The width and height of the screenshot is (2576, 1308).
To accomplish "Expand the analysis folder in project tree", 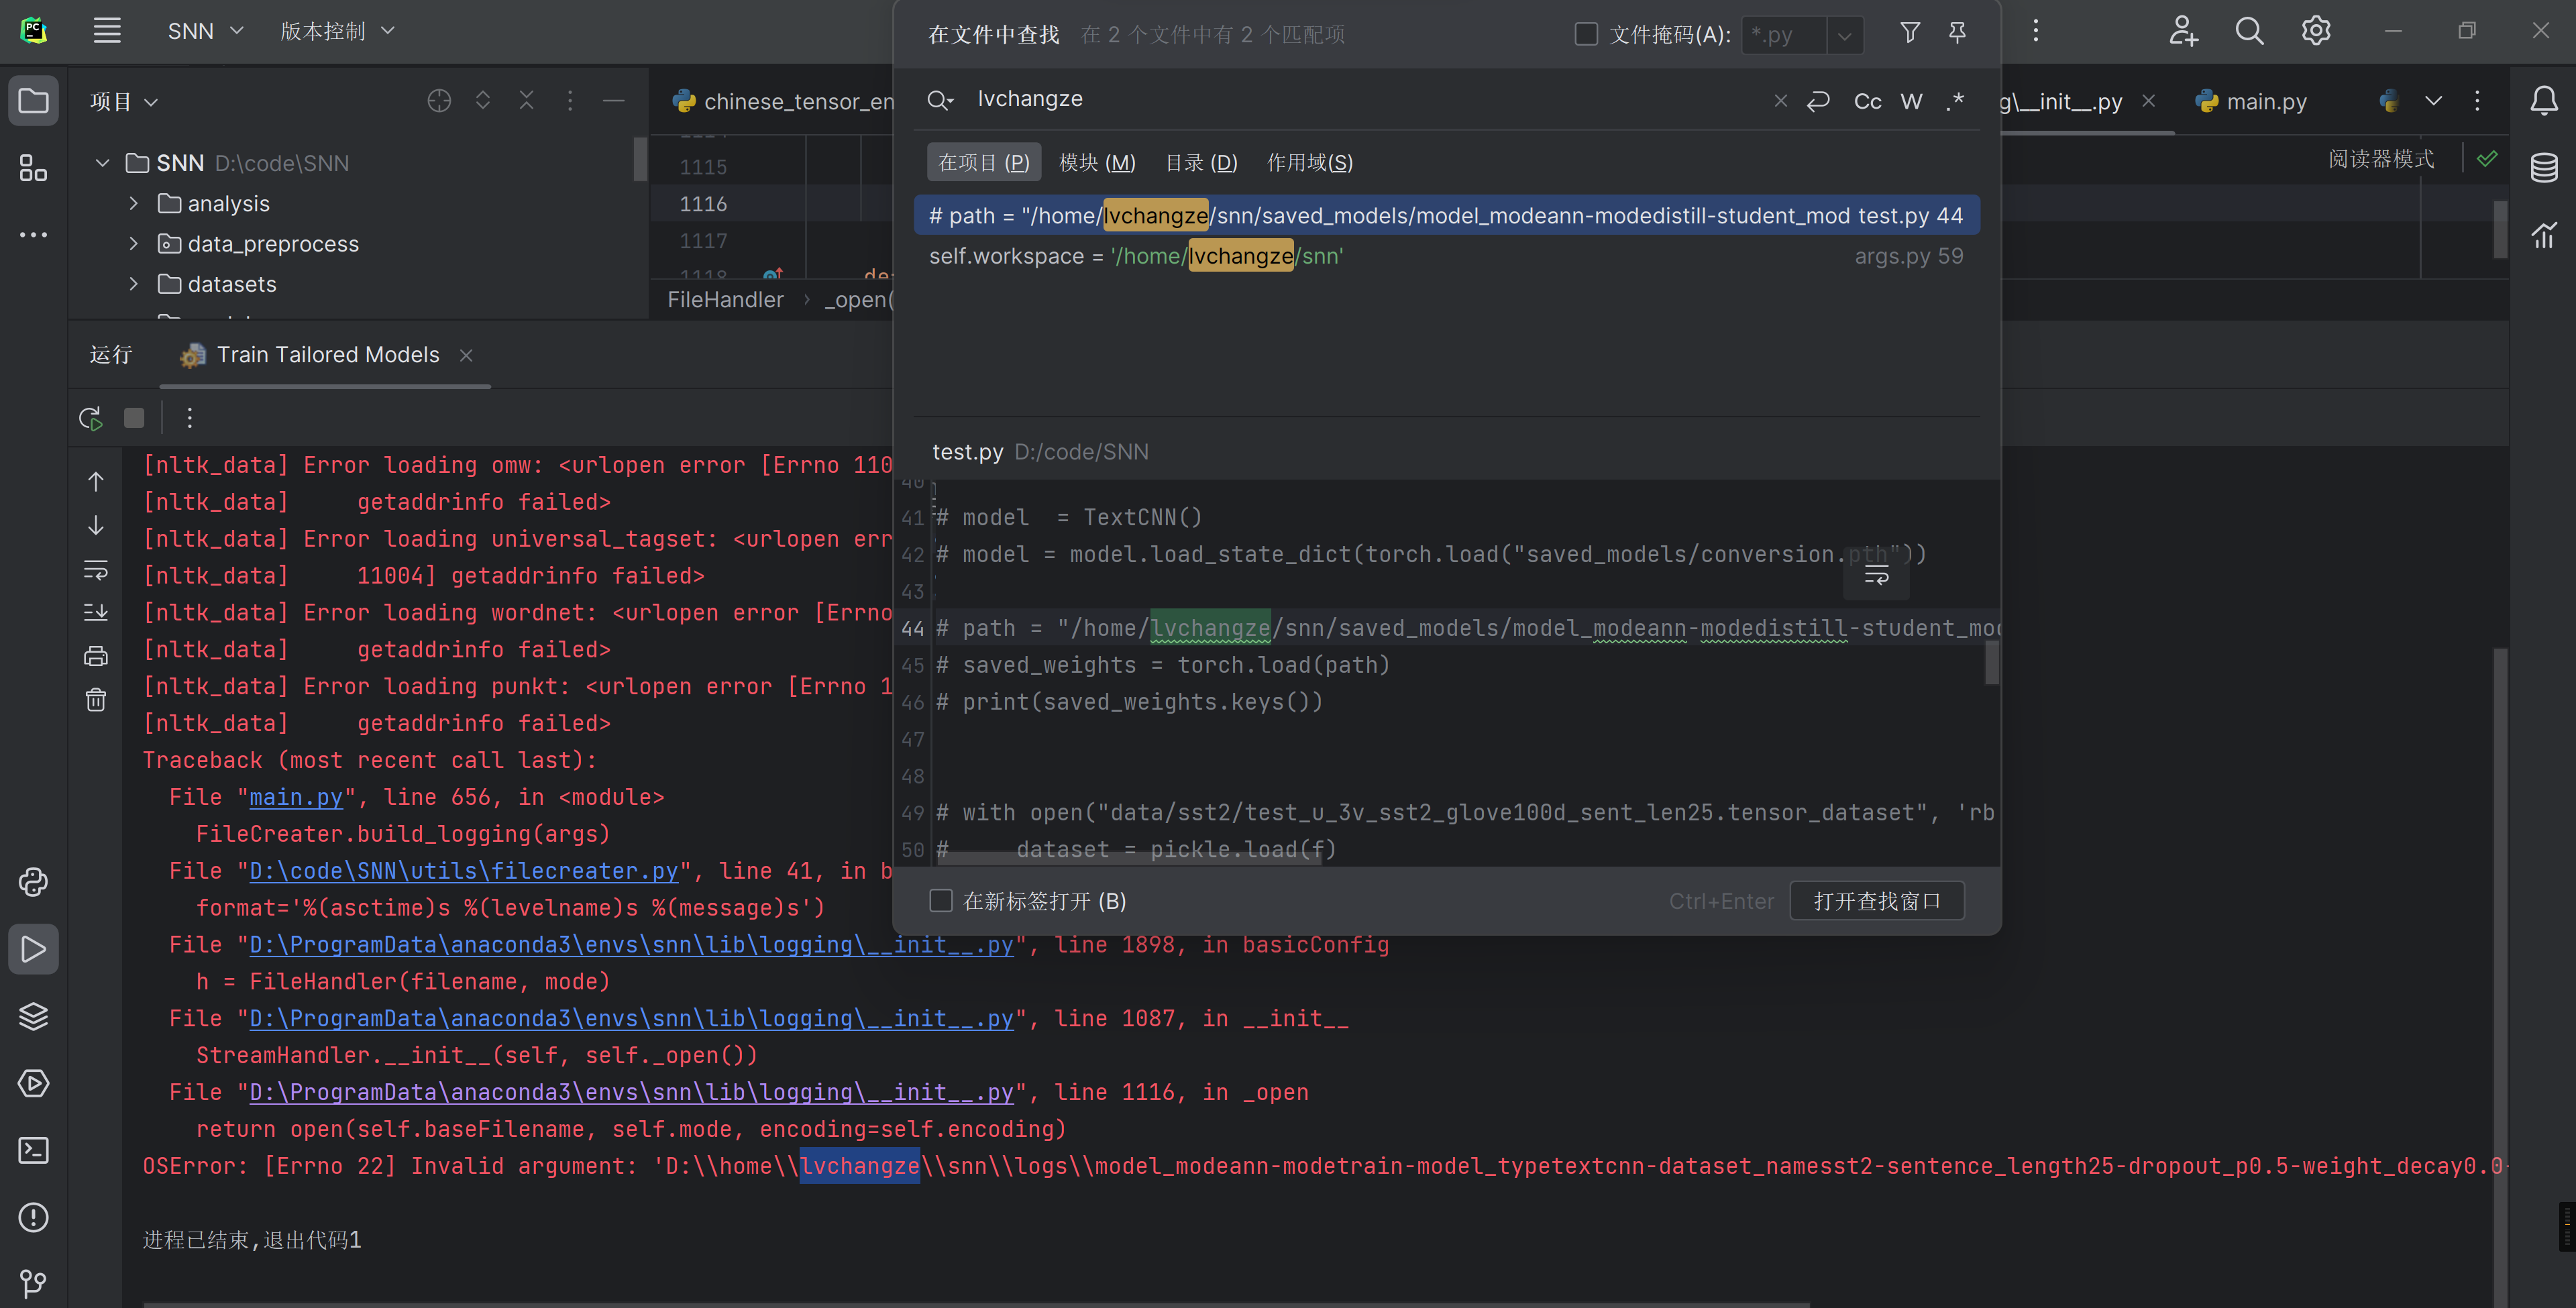I will point(134,204).
